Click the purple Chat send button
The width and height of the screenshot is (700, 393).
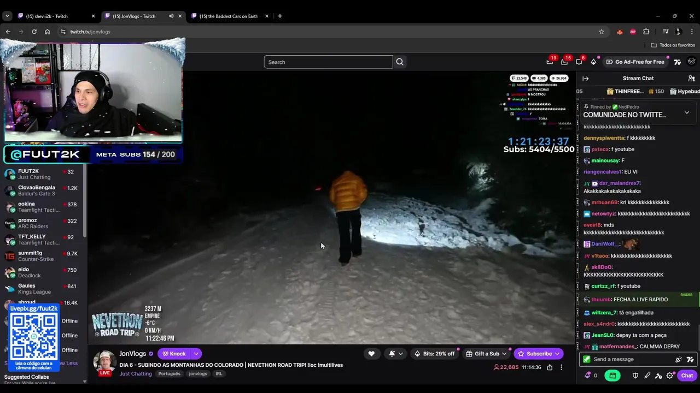687,376
